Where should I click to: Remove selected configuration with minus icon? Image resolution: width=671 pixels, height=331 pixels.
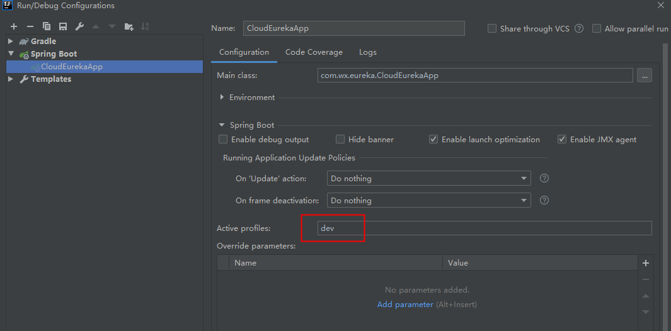point(30,26)
